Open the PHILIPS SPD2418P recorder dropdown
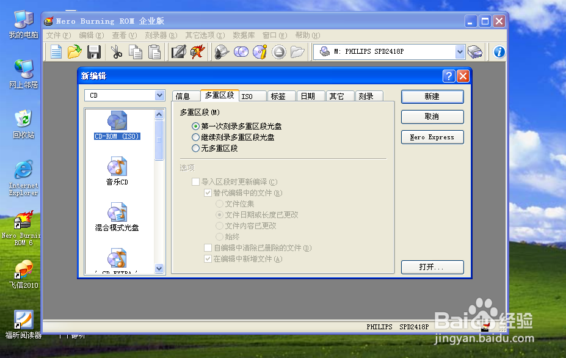The height and width of the screenshot is (358, 566). coord(460,52)
